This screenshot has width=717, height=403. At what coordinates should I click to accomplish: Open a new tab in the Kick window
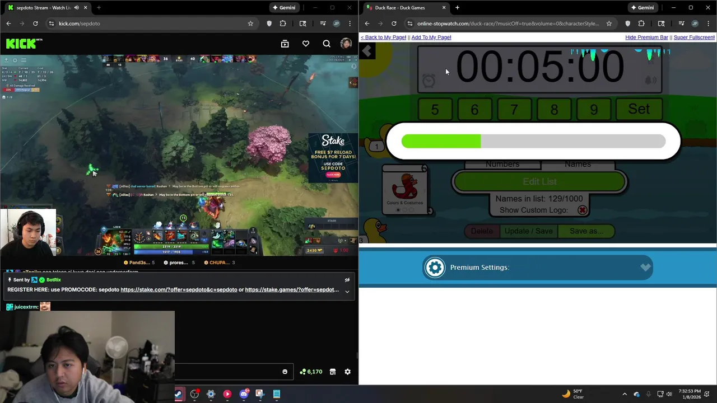(x=99, y=8)
